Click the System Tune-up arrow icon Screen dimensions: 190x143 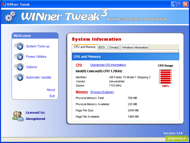(20, 47)
